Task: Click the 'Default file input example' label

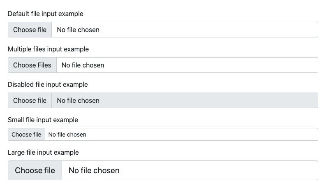Action: pos(46,14)
